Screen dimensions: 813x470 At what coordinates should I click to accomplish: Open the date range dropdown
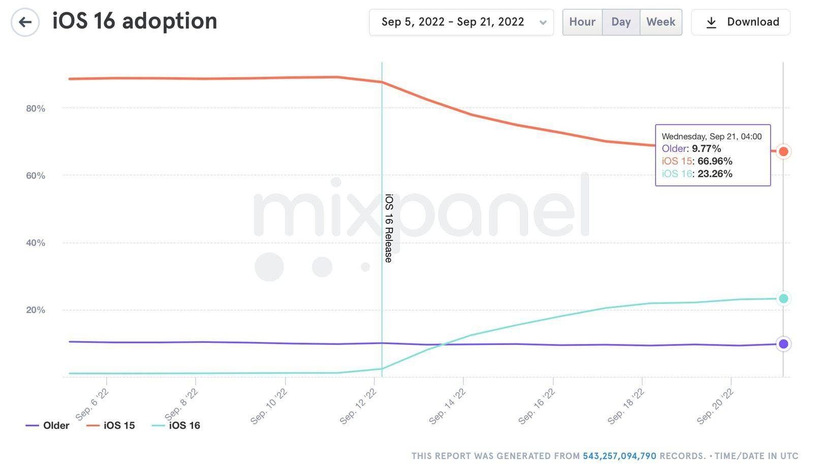pos(453,22)
